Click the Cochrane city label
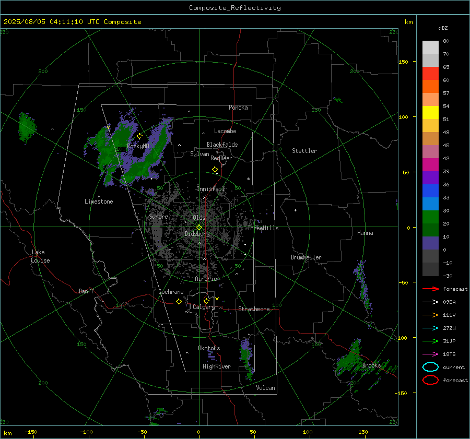470x439 pixels. (x=171, y=292)
